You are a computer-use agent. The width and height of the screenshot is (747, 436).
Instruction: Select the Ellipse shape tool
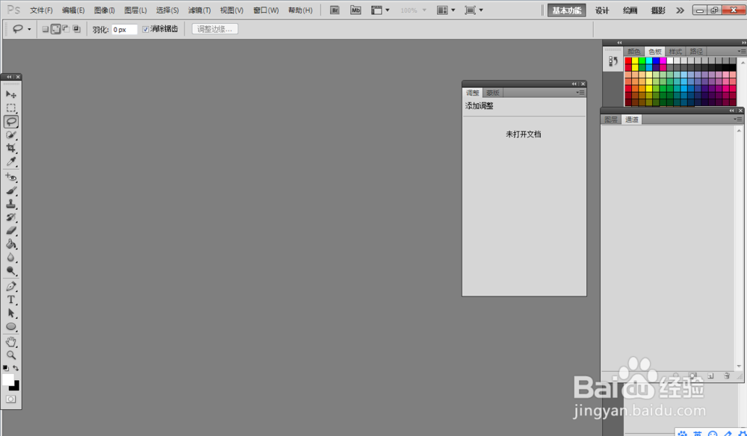[11, 327]
